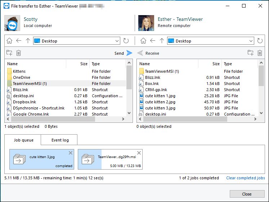Delete selected item on remote computer
The height and width of the screenshot is (202, 269).
click(260, 53)
